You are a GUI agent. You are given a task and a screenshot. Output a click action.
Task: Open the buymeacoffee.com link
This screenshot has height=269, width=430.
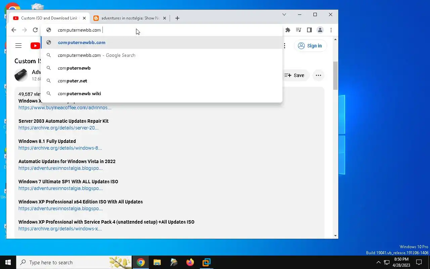pos(65,108)
